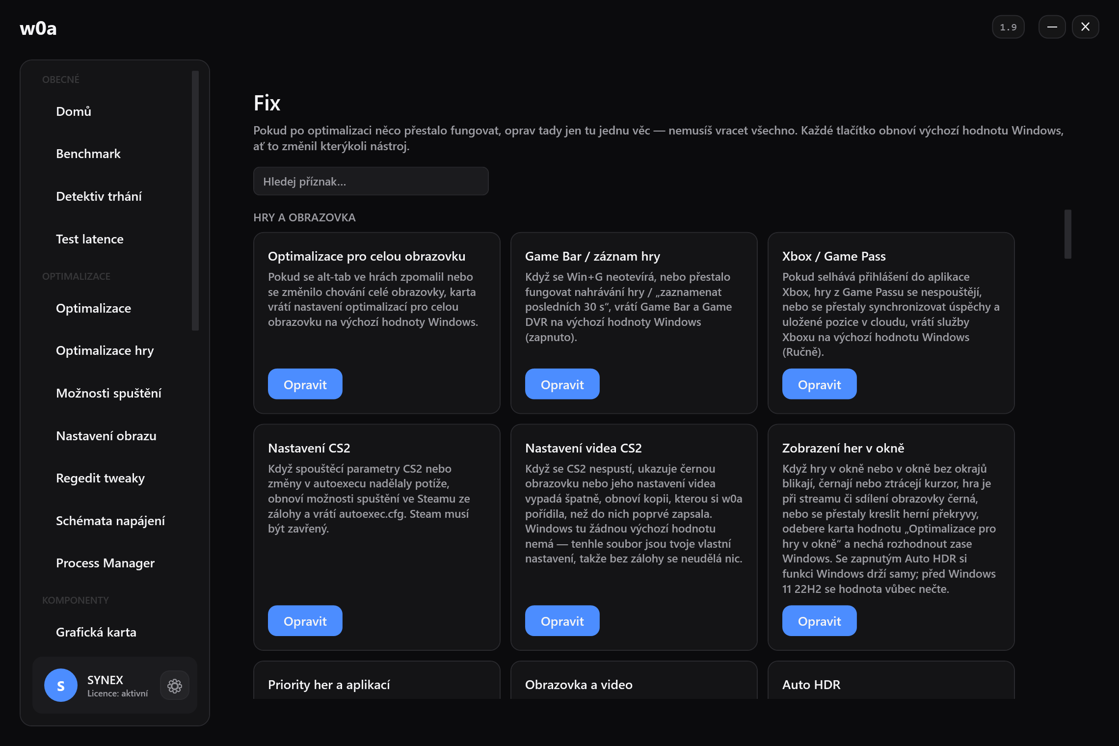Minimize the w0a window
The image size is (1119, 746).
(x=1052, y=27)
